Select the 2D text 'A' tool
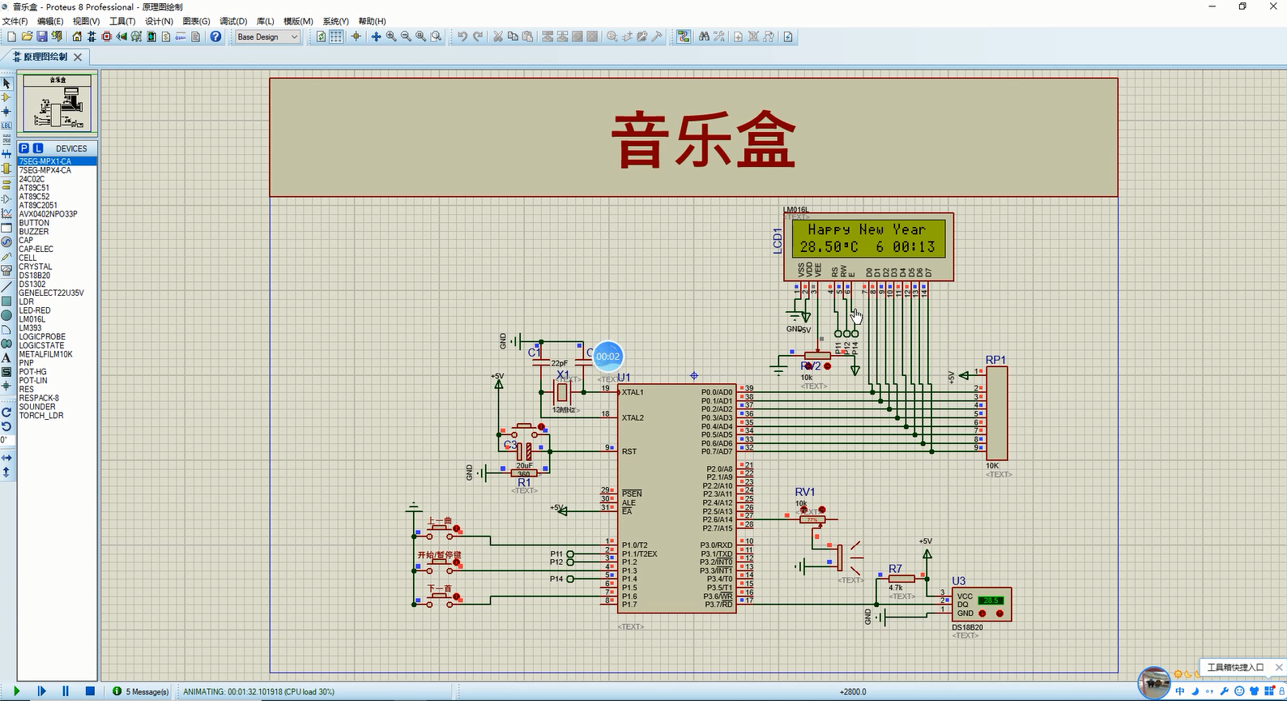 pos(6,357)
